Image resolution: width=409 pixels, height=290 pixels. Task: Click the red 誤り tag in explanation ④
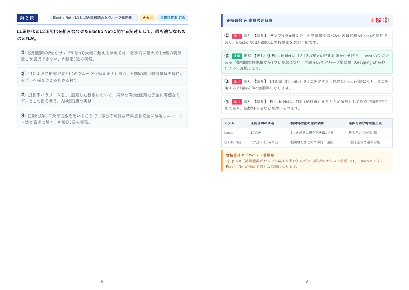(237, 102)
